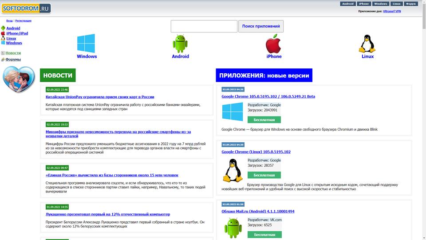This screenshot has height=240, width=426.
Task: Select the large Android robot icon
Action: pyautogui.click(x=180, y=44)
